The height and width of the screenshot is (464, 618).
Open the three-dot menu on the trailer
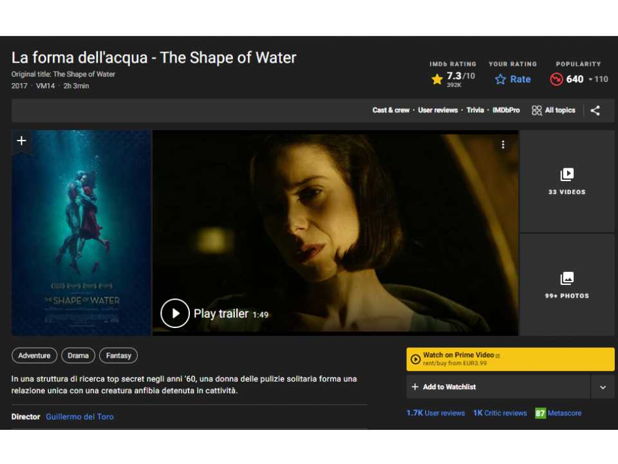503,145
